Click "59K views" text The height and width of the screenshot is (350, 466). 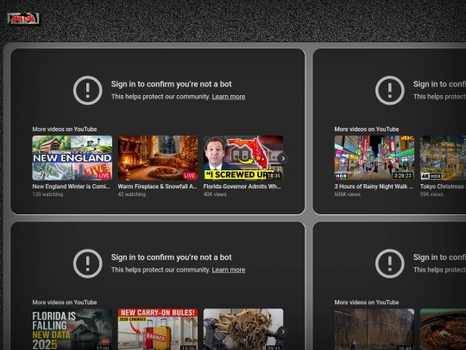431,194
